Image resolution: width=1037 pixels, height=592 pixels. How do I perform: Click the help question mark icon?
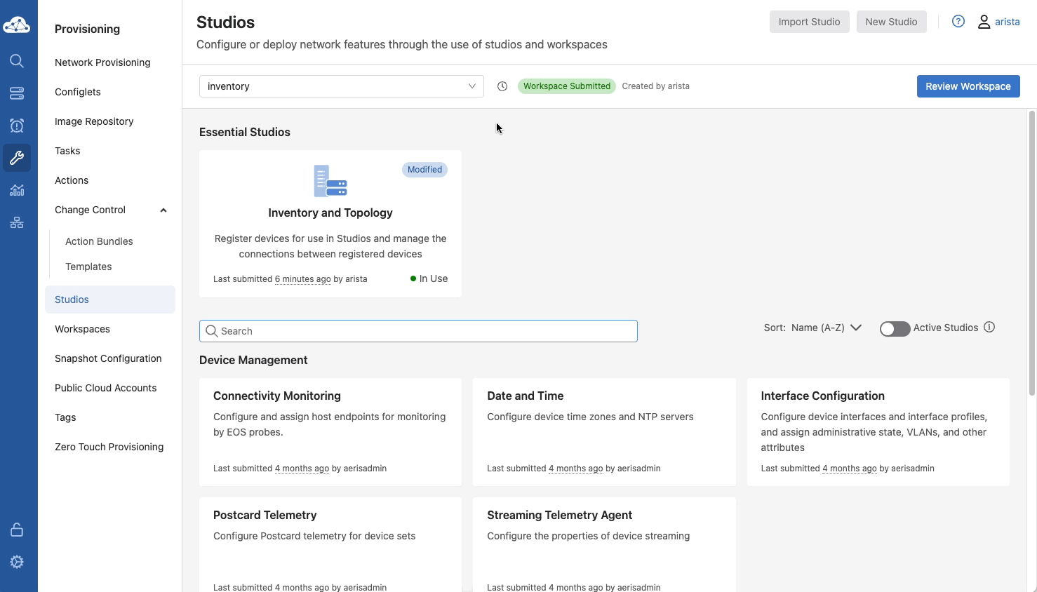(958, 22)
